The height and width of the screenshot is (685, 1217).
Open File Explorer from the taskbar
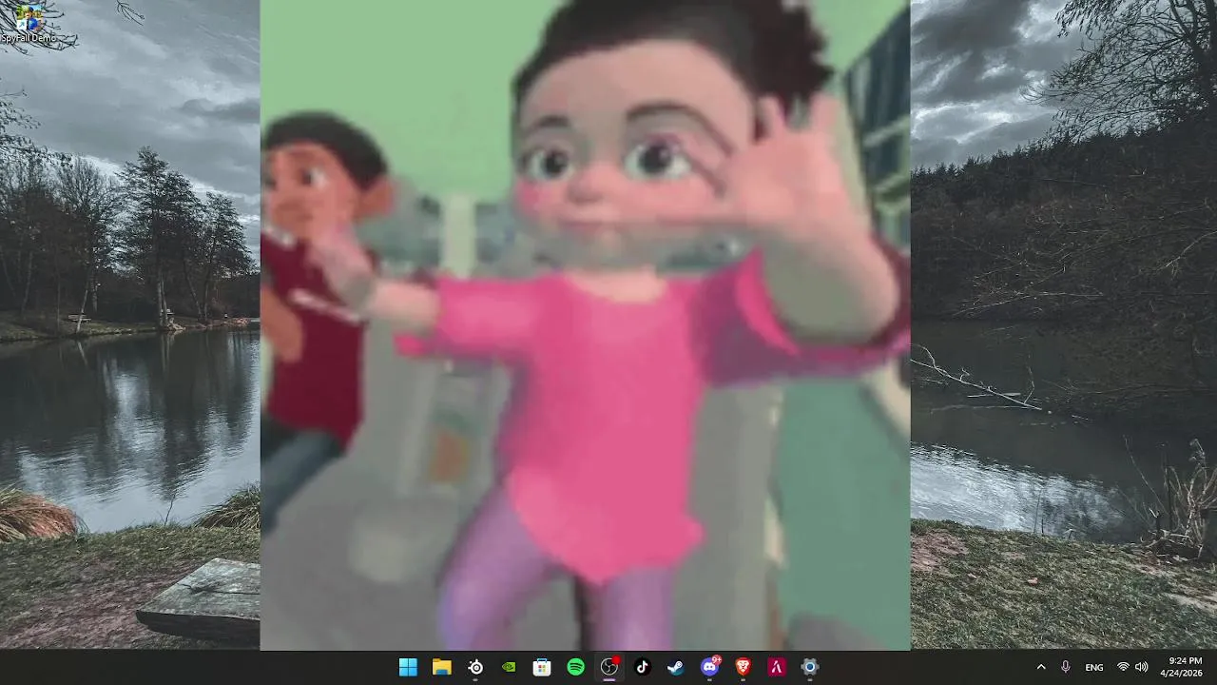click(442, 667)
